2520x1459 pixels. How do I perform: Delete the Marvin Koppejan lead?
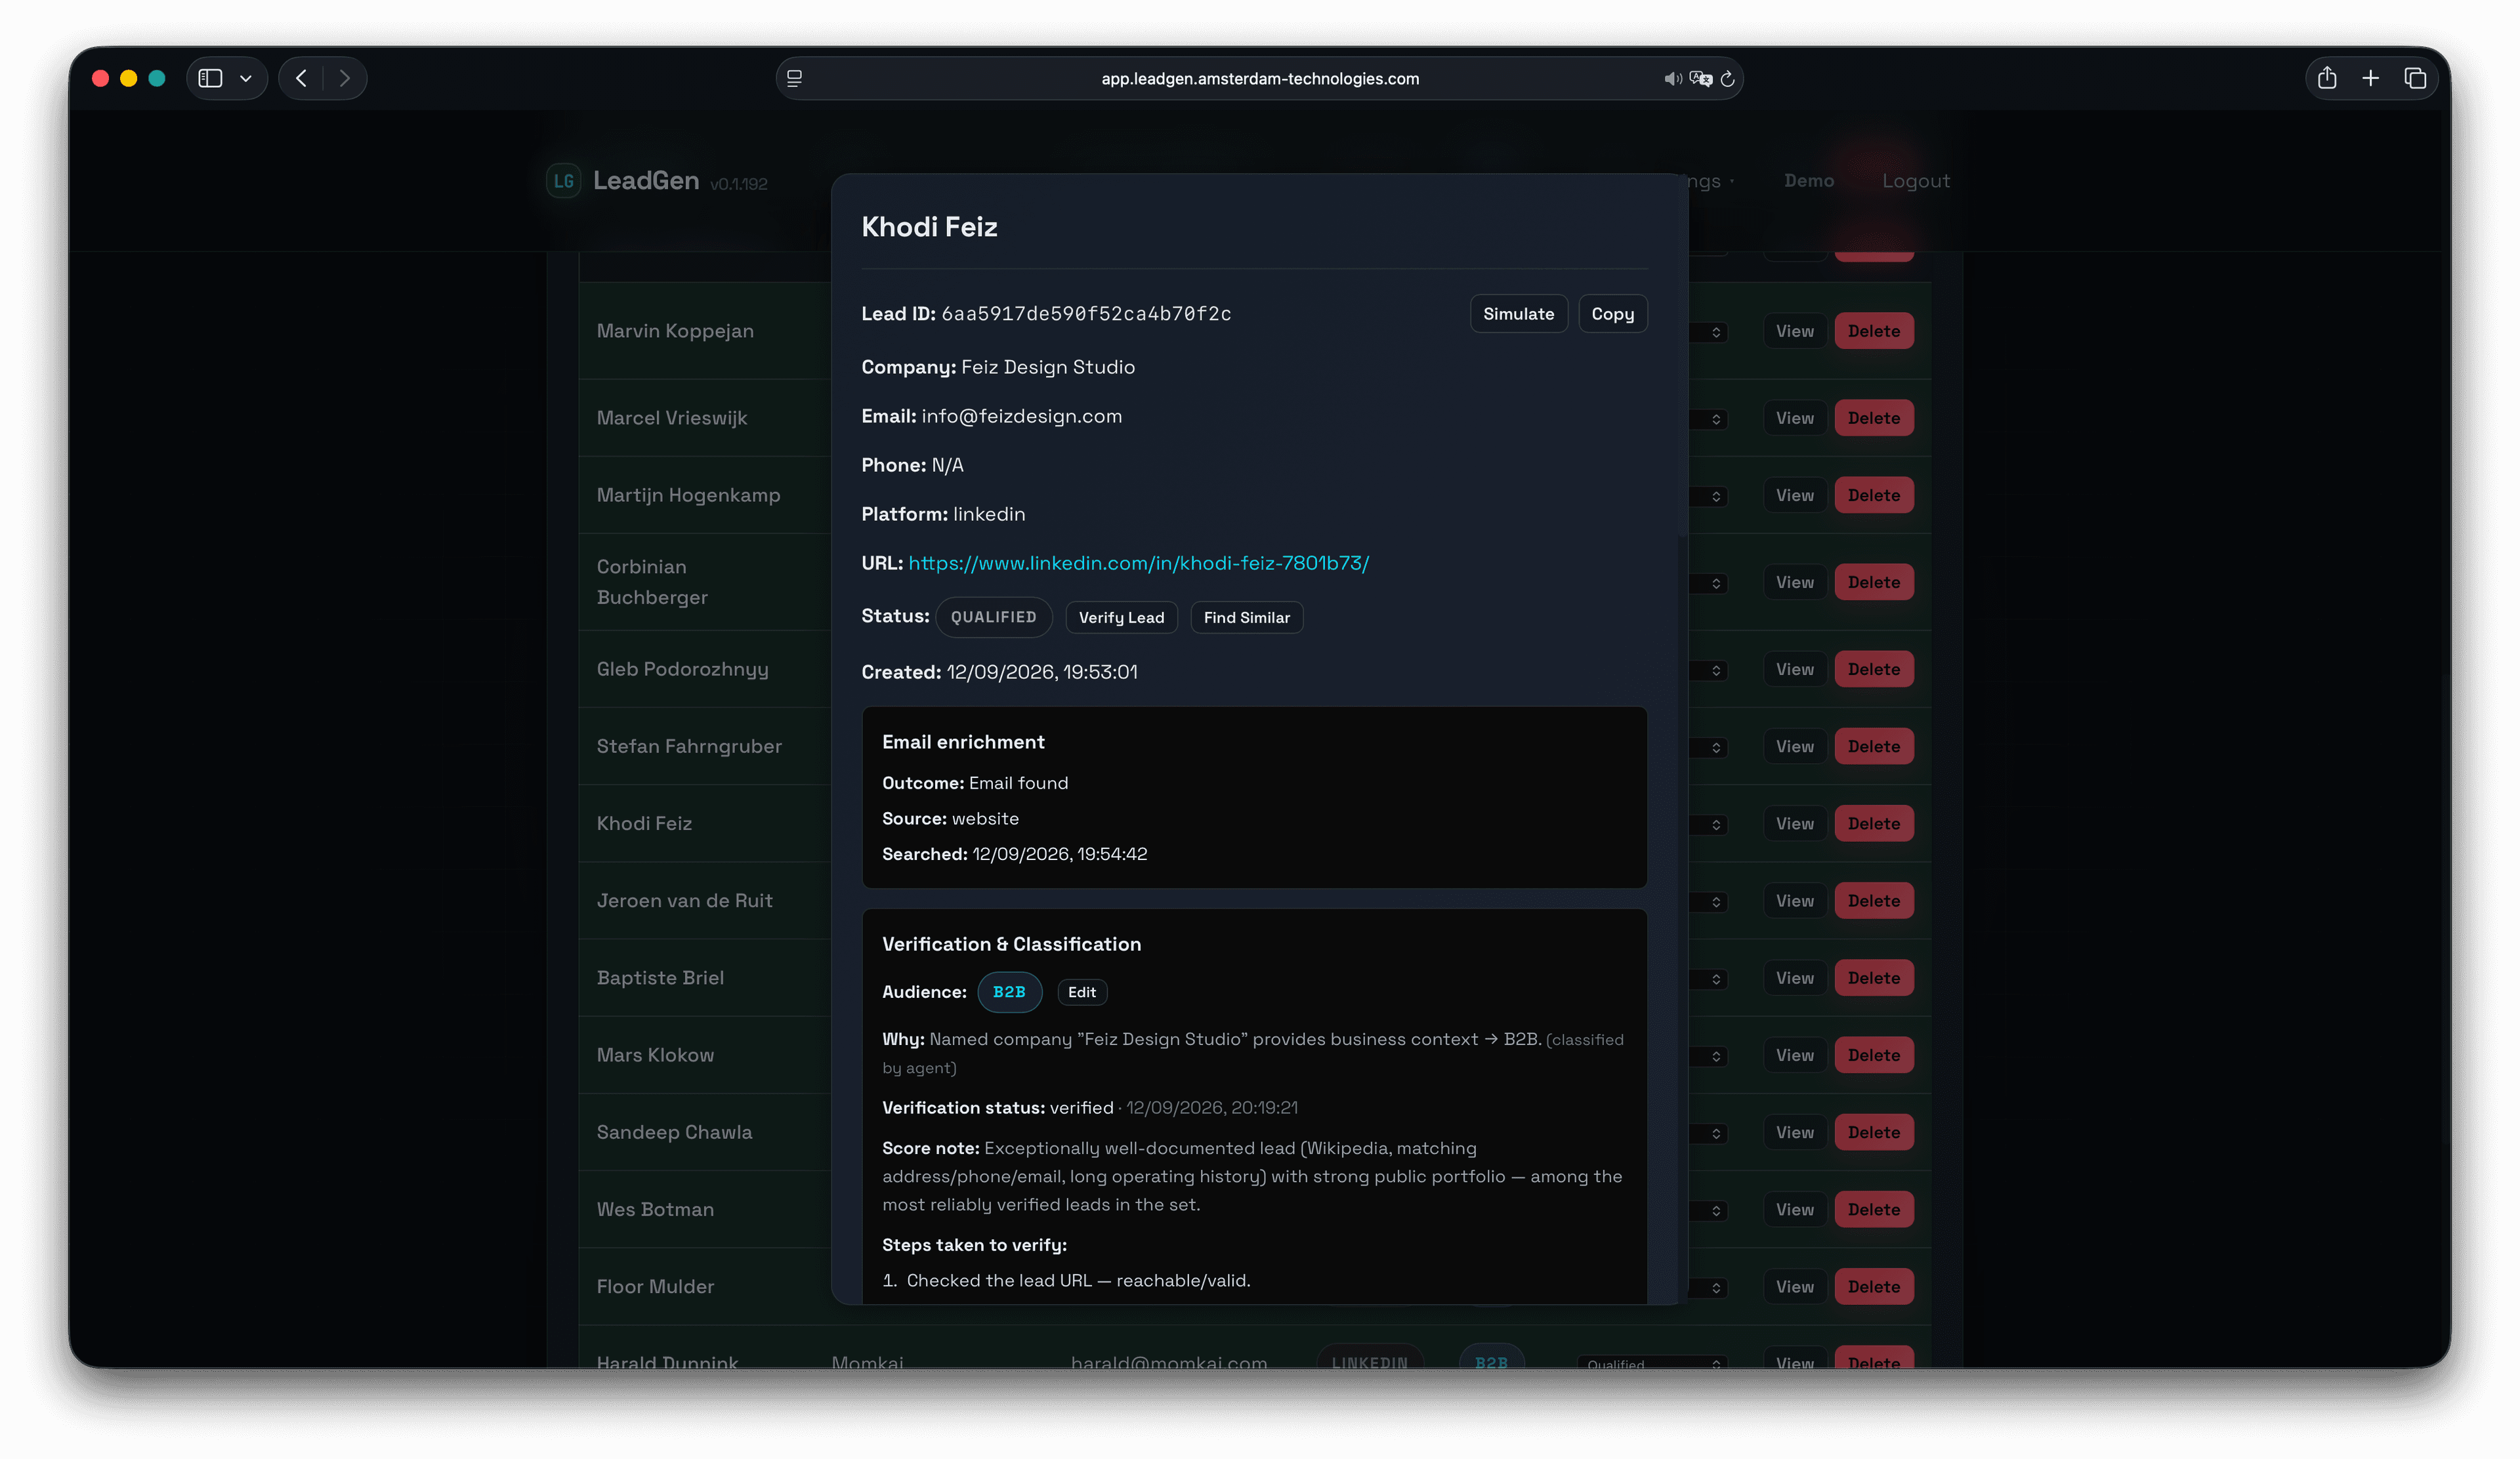coord(1873,331)
